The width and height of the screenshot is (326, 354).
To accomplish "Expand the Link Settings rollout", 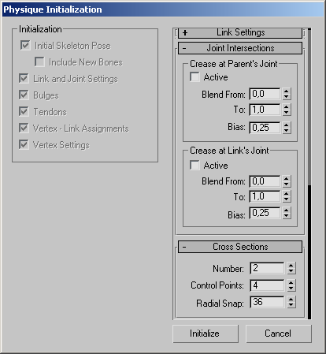I will click(240, 32).
